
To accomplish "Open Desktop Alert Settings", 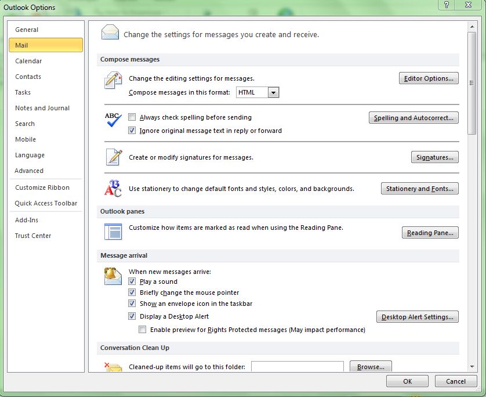I will [x=418, y=317].
